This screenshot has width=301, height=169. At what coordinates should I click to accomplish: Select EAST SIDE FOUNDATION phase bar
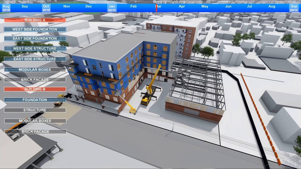tap(35, 38)
